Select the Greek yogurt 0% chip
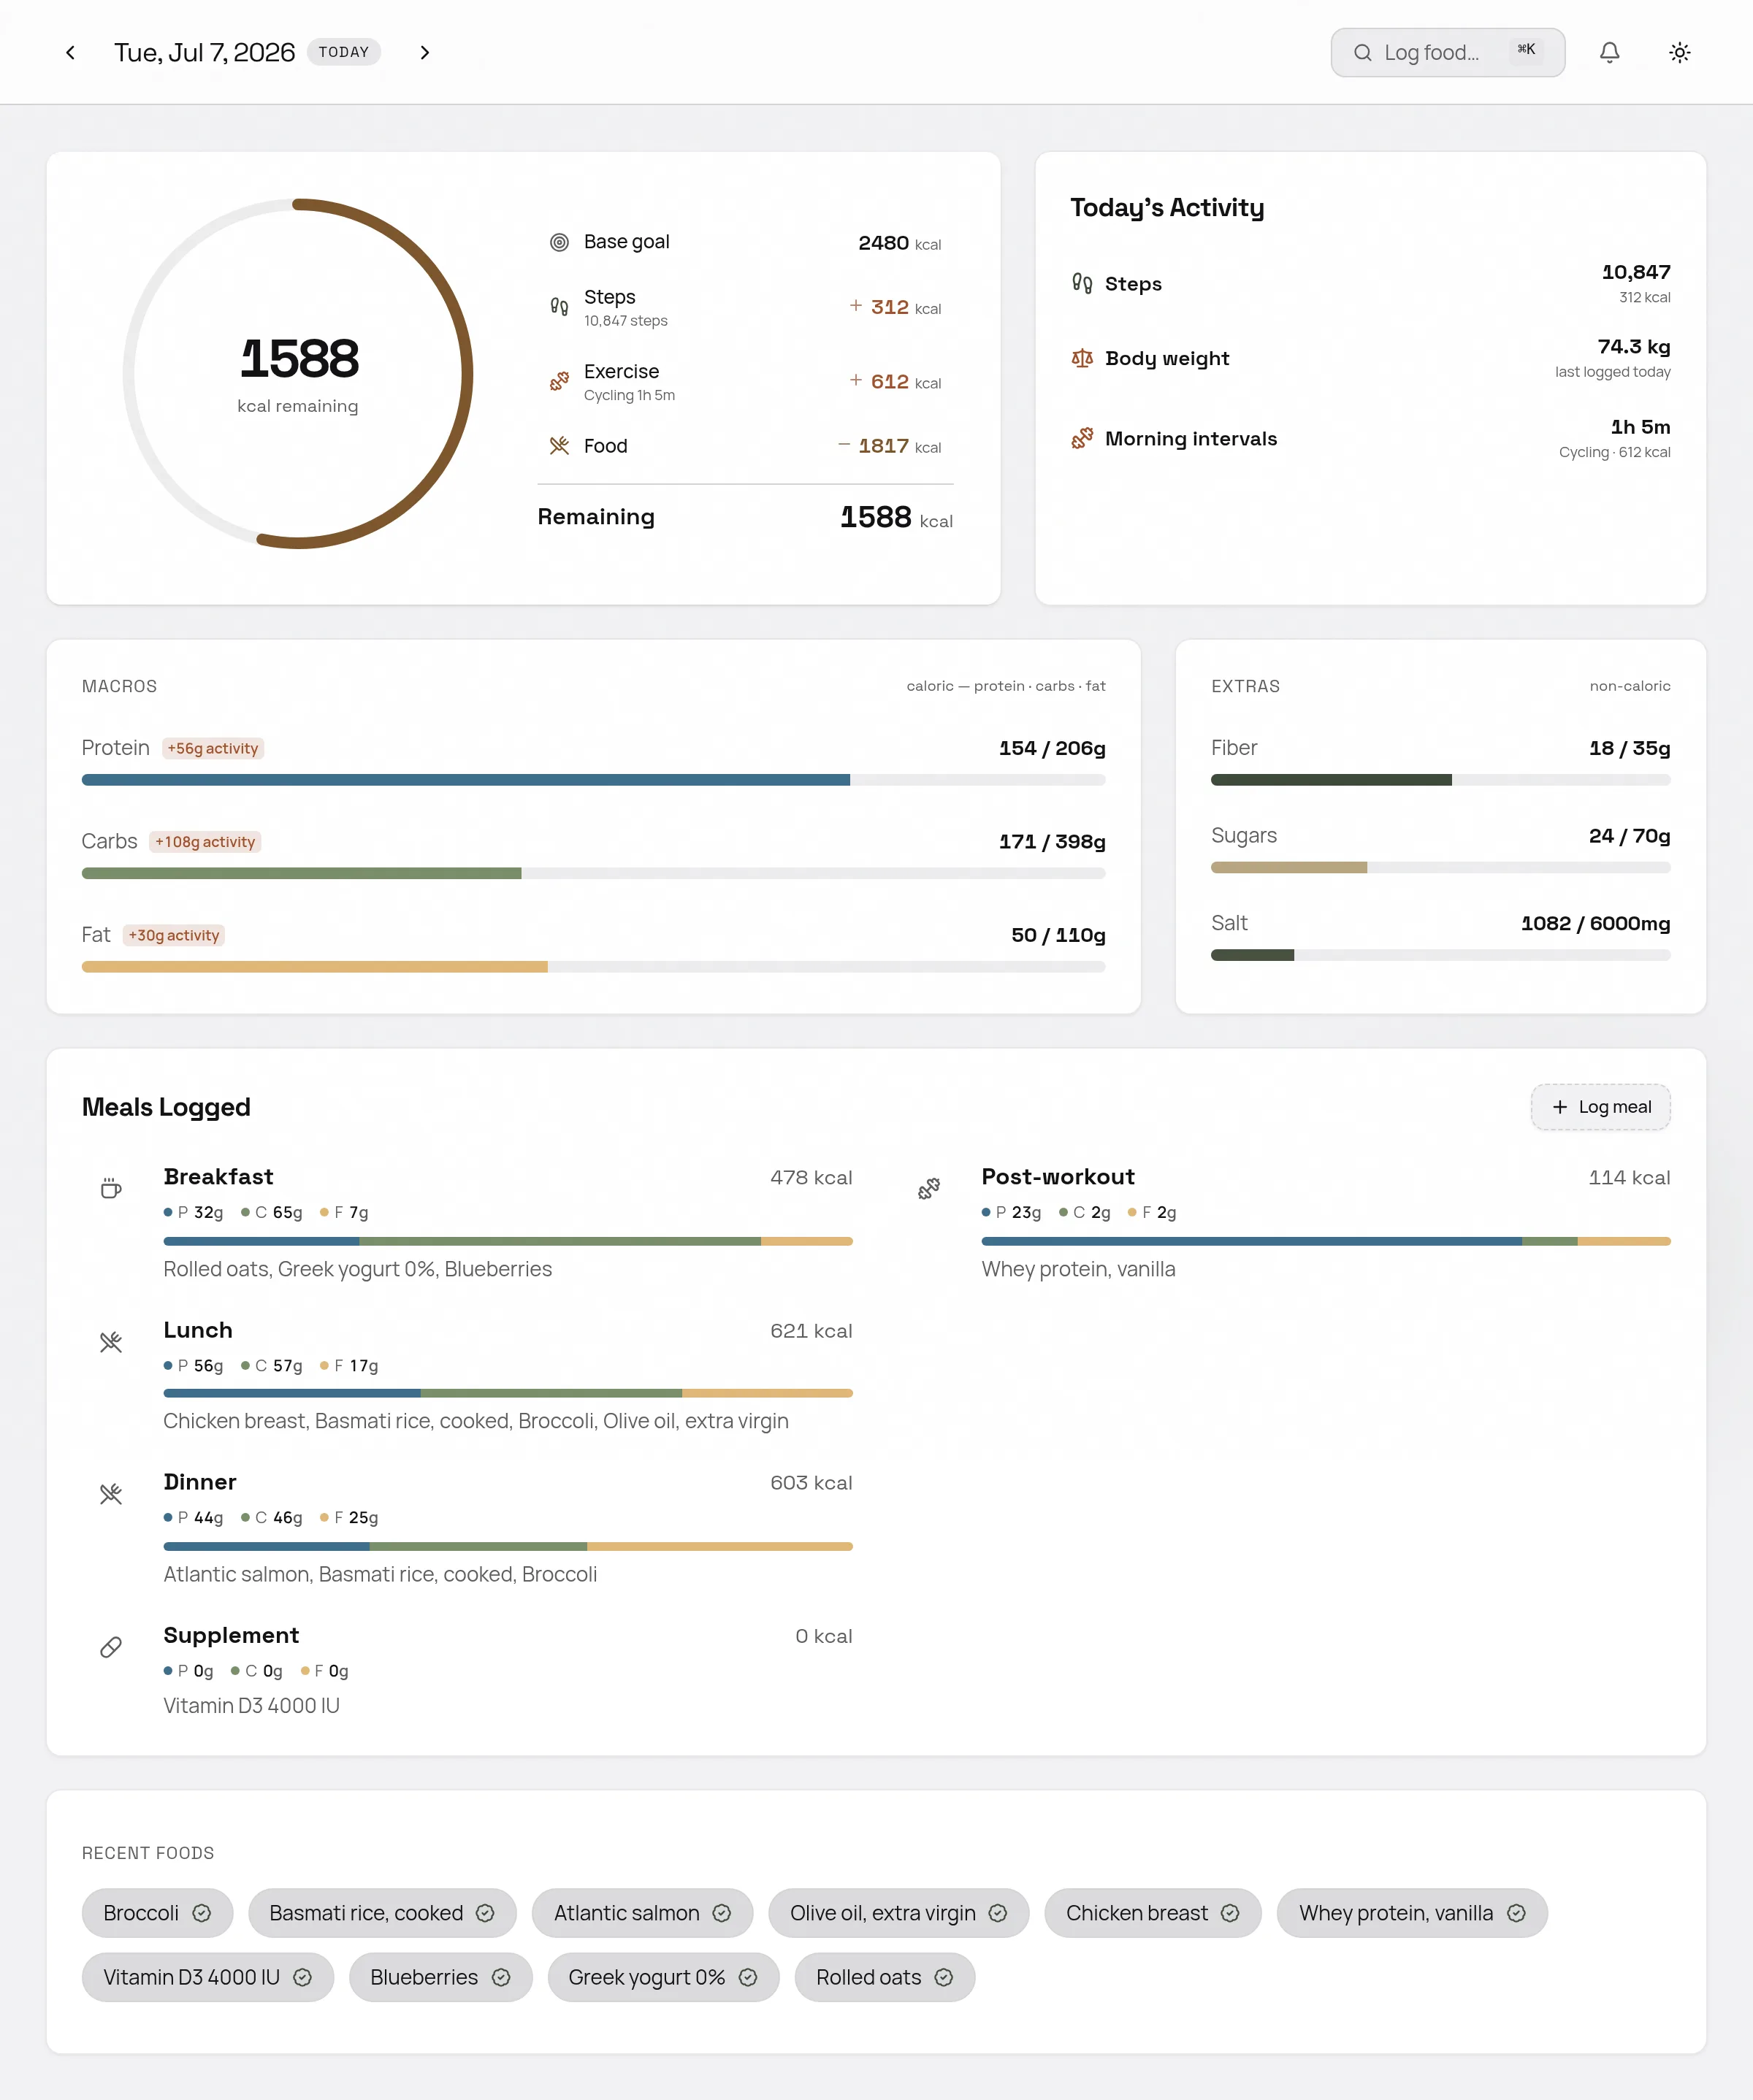The height and width of the screenshot is (2100, 1753). [x=663, y=1977]
